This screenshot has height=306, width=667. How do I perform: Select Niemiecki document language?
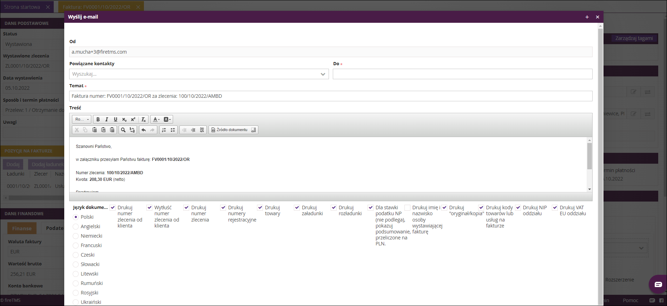click(75, 236)
